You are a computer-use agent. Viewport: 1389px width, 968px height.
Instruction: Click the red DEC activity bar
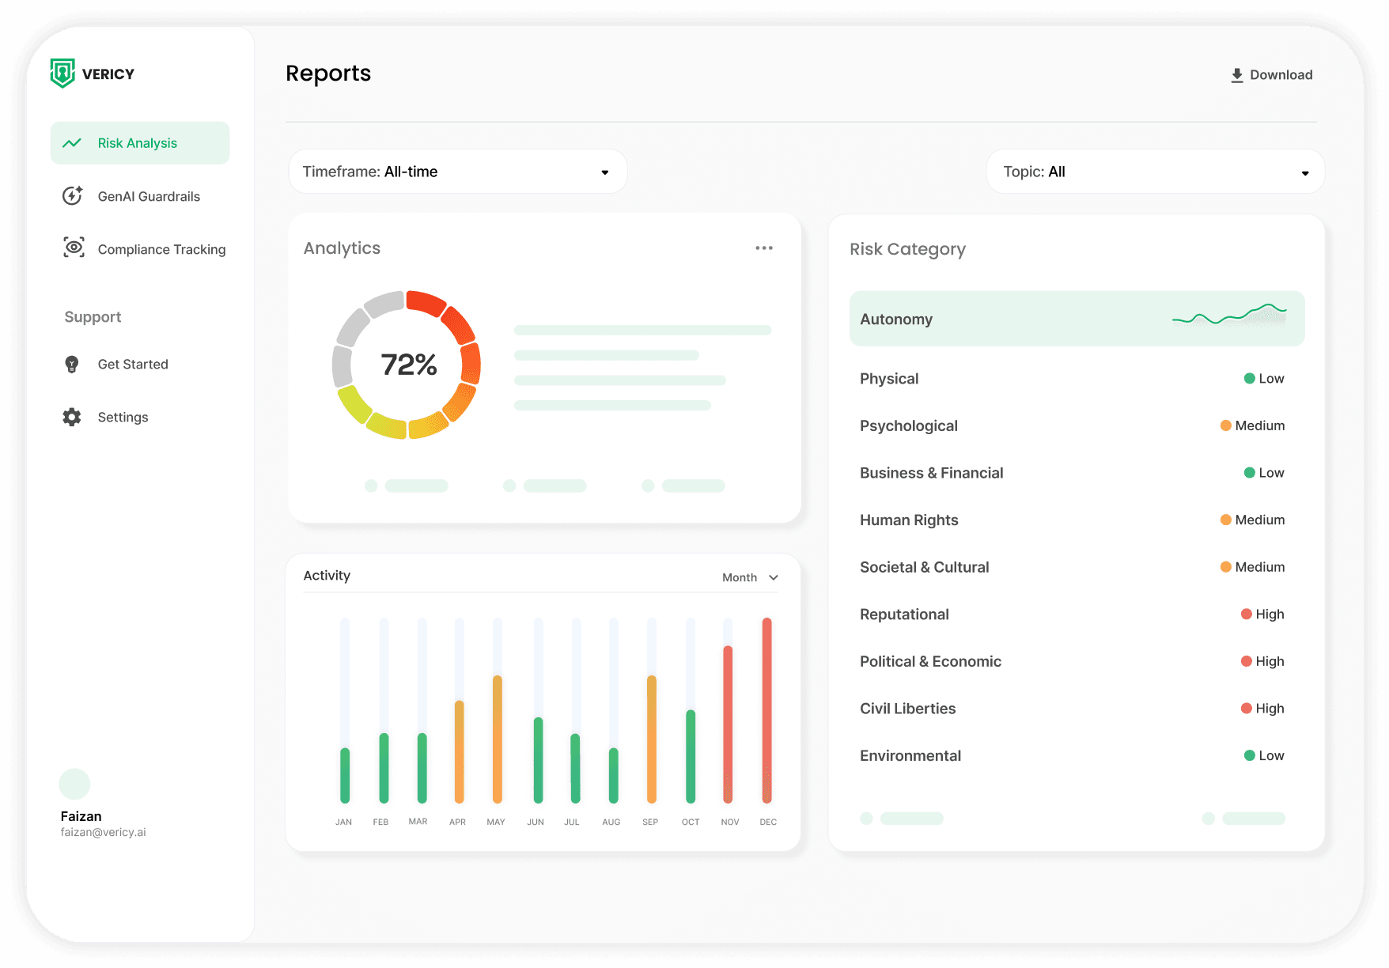click(x=766, y=710)
